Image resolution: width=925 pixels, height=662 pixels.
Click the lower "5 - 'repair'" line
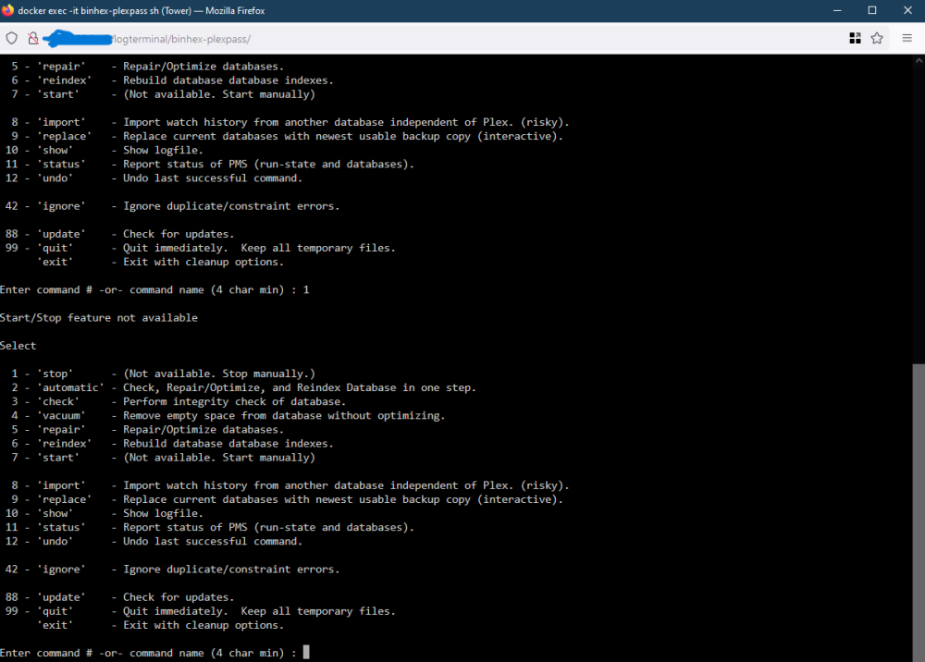point(147,430)
